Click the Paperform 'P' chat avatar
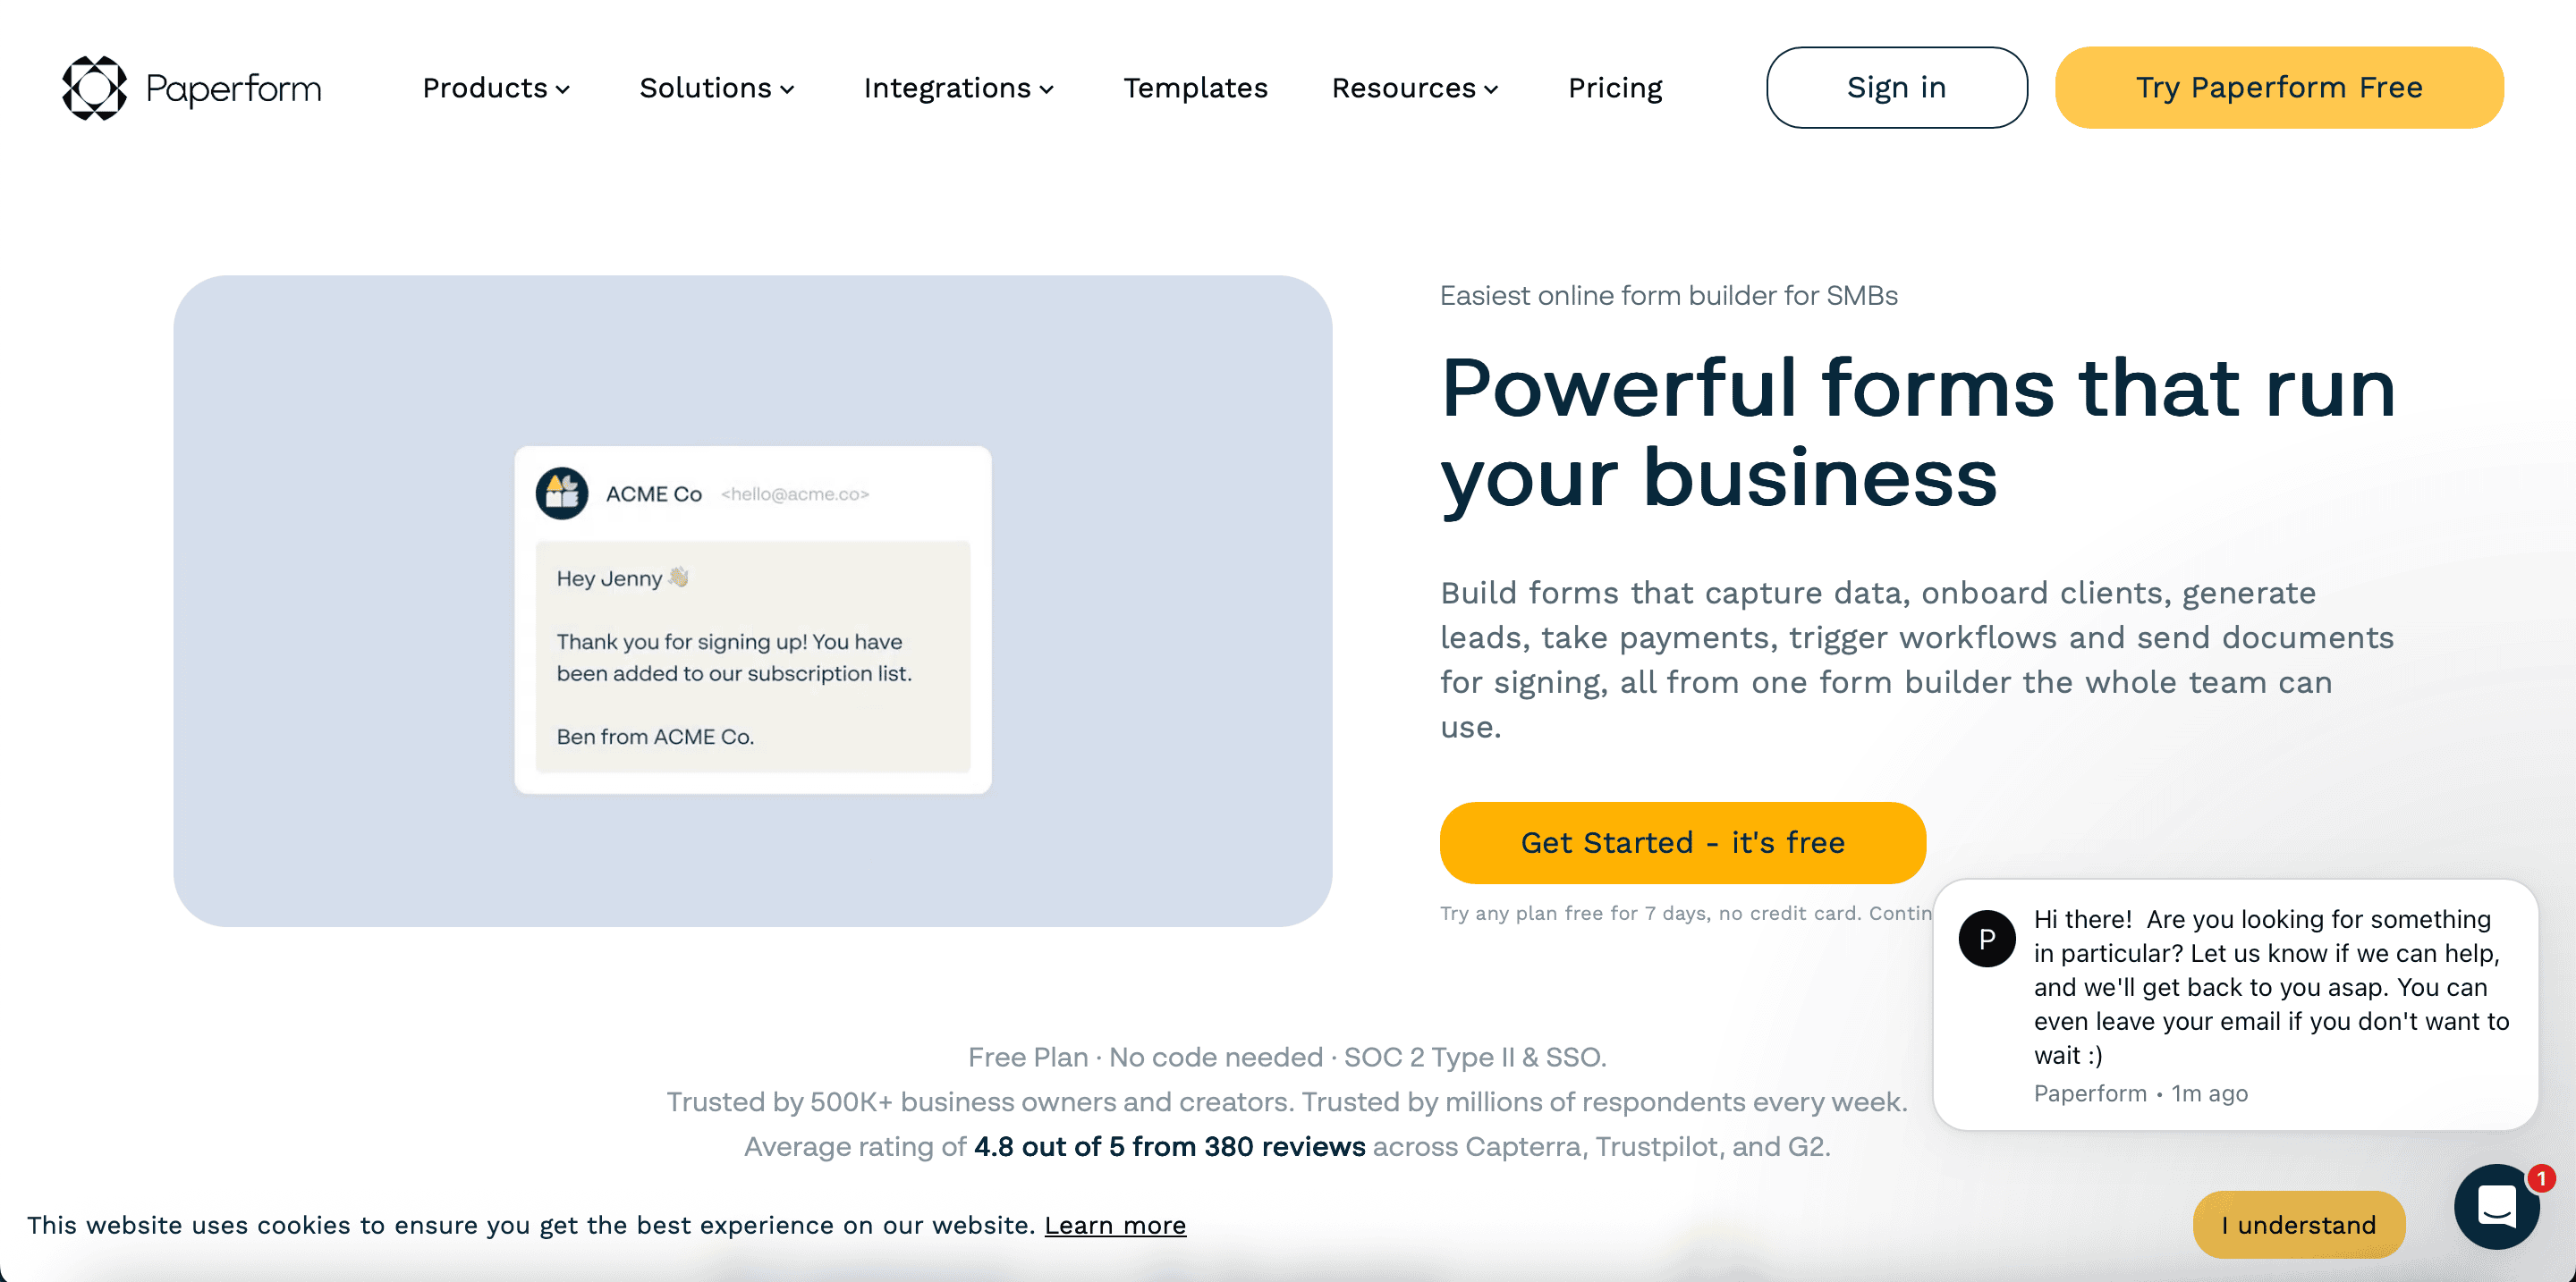 [x=1986, y=940]
